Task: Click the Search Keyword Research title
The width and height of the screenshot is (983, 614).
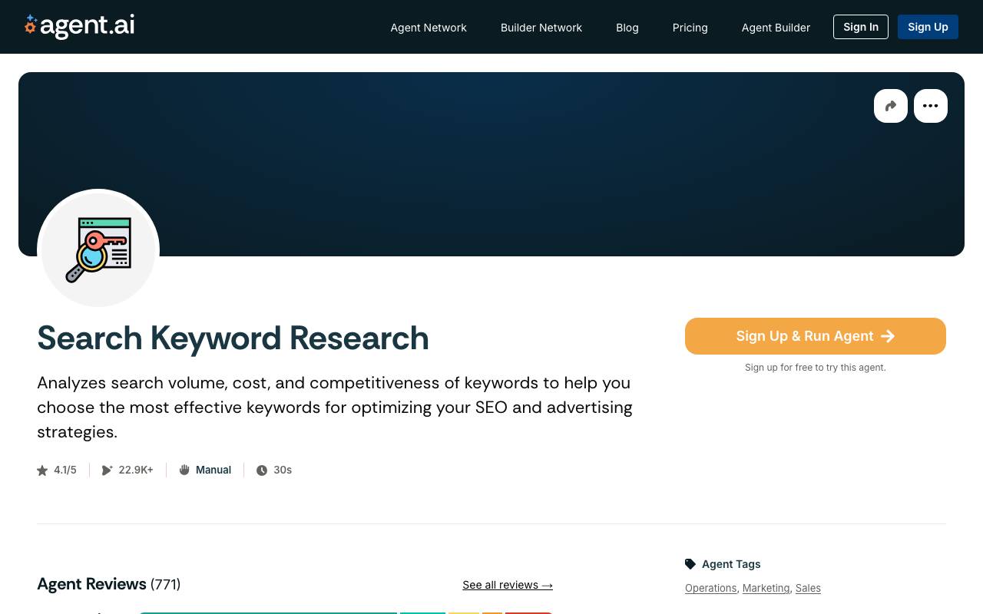Action: pos(233,338)
